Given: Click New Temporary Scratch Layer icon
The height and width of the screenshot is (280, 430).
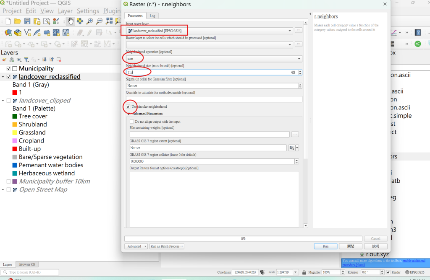Looking at the screenshot, I should pyautogui.click(x=47, y=33).
